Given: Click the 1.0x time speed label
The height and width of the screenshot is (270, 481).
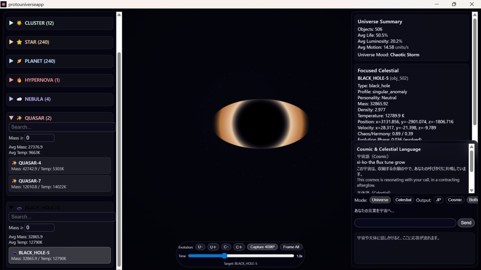Looking at the screenshot, I should 299,256.
